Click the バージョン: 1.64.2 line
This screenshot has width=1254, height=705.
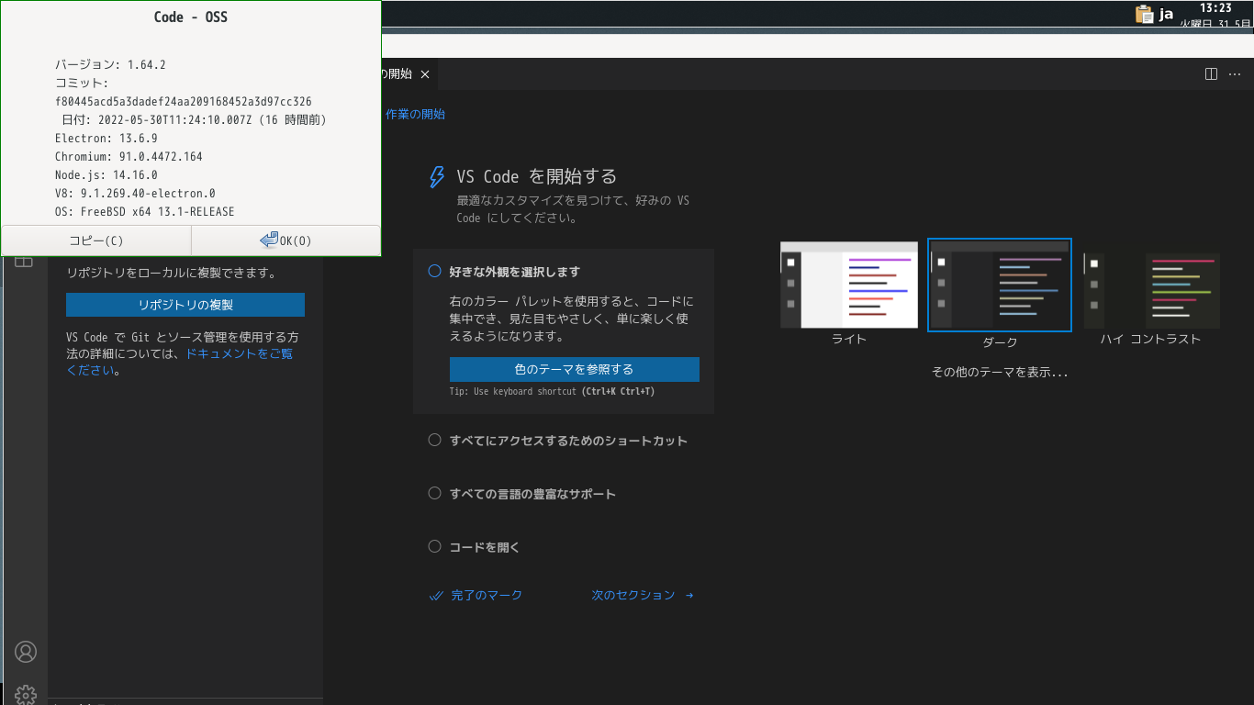pyautogui.click(x=110, y=64)
